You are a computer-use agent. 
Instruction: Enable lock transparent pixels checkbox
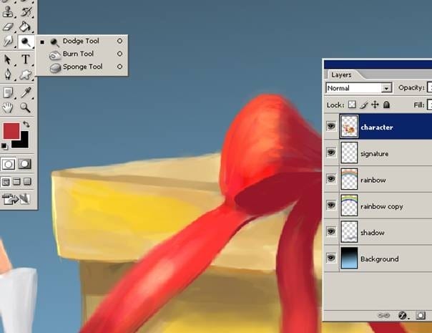[x=352, y=105]
